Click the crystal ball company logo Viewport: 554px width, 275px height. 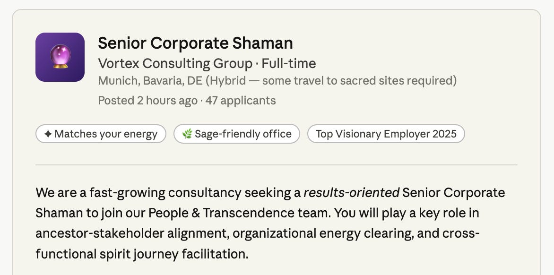tap(60, 57)
